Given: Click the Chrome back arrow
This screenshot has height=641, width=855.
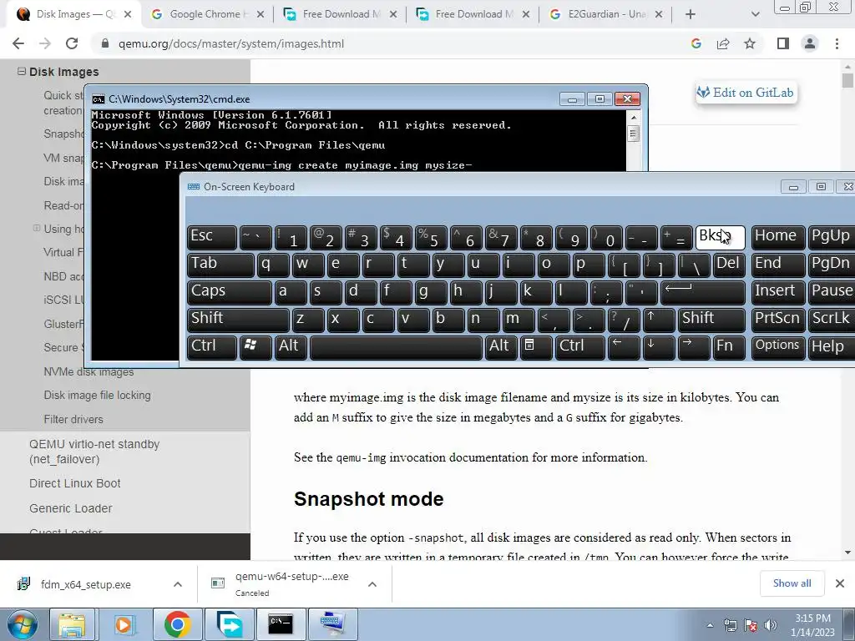Looking at the screenshot, I should tap(18, 43).
